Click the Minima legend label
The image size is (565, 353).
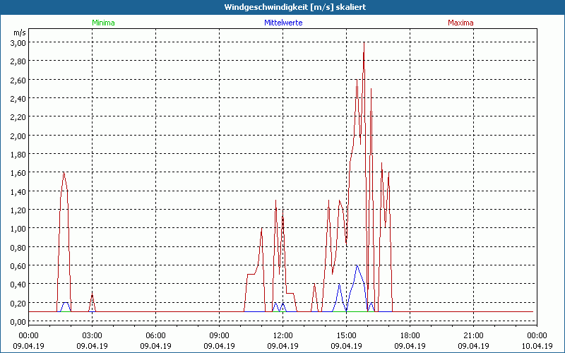[x=102, y=23]
